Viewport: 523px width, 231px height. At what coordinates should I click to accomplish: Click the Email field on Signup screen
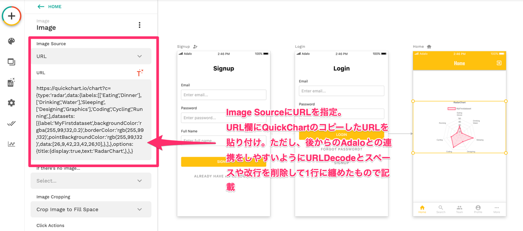(224, 95)
